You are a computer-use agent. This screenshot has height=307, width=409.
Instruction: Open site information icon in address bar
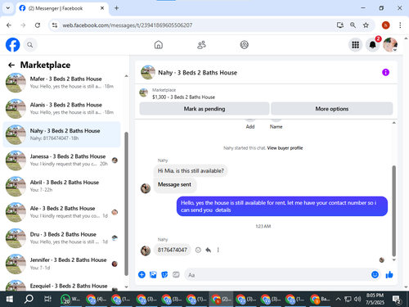(55, 25)
